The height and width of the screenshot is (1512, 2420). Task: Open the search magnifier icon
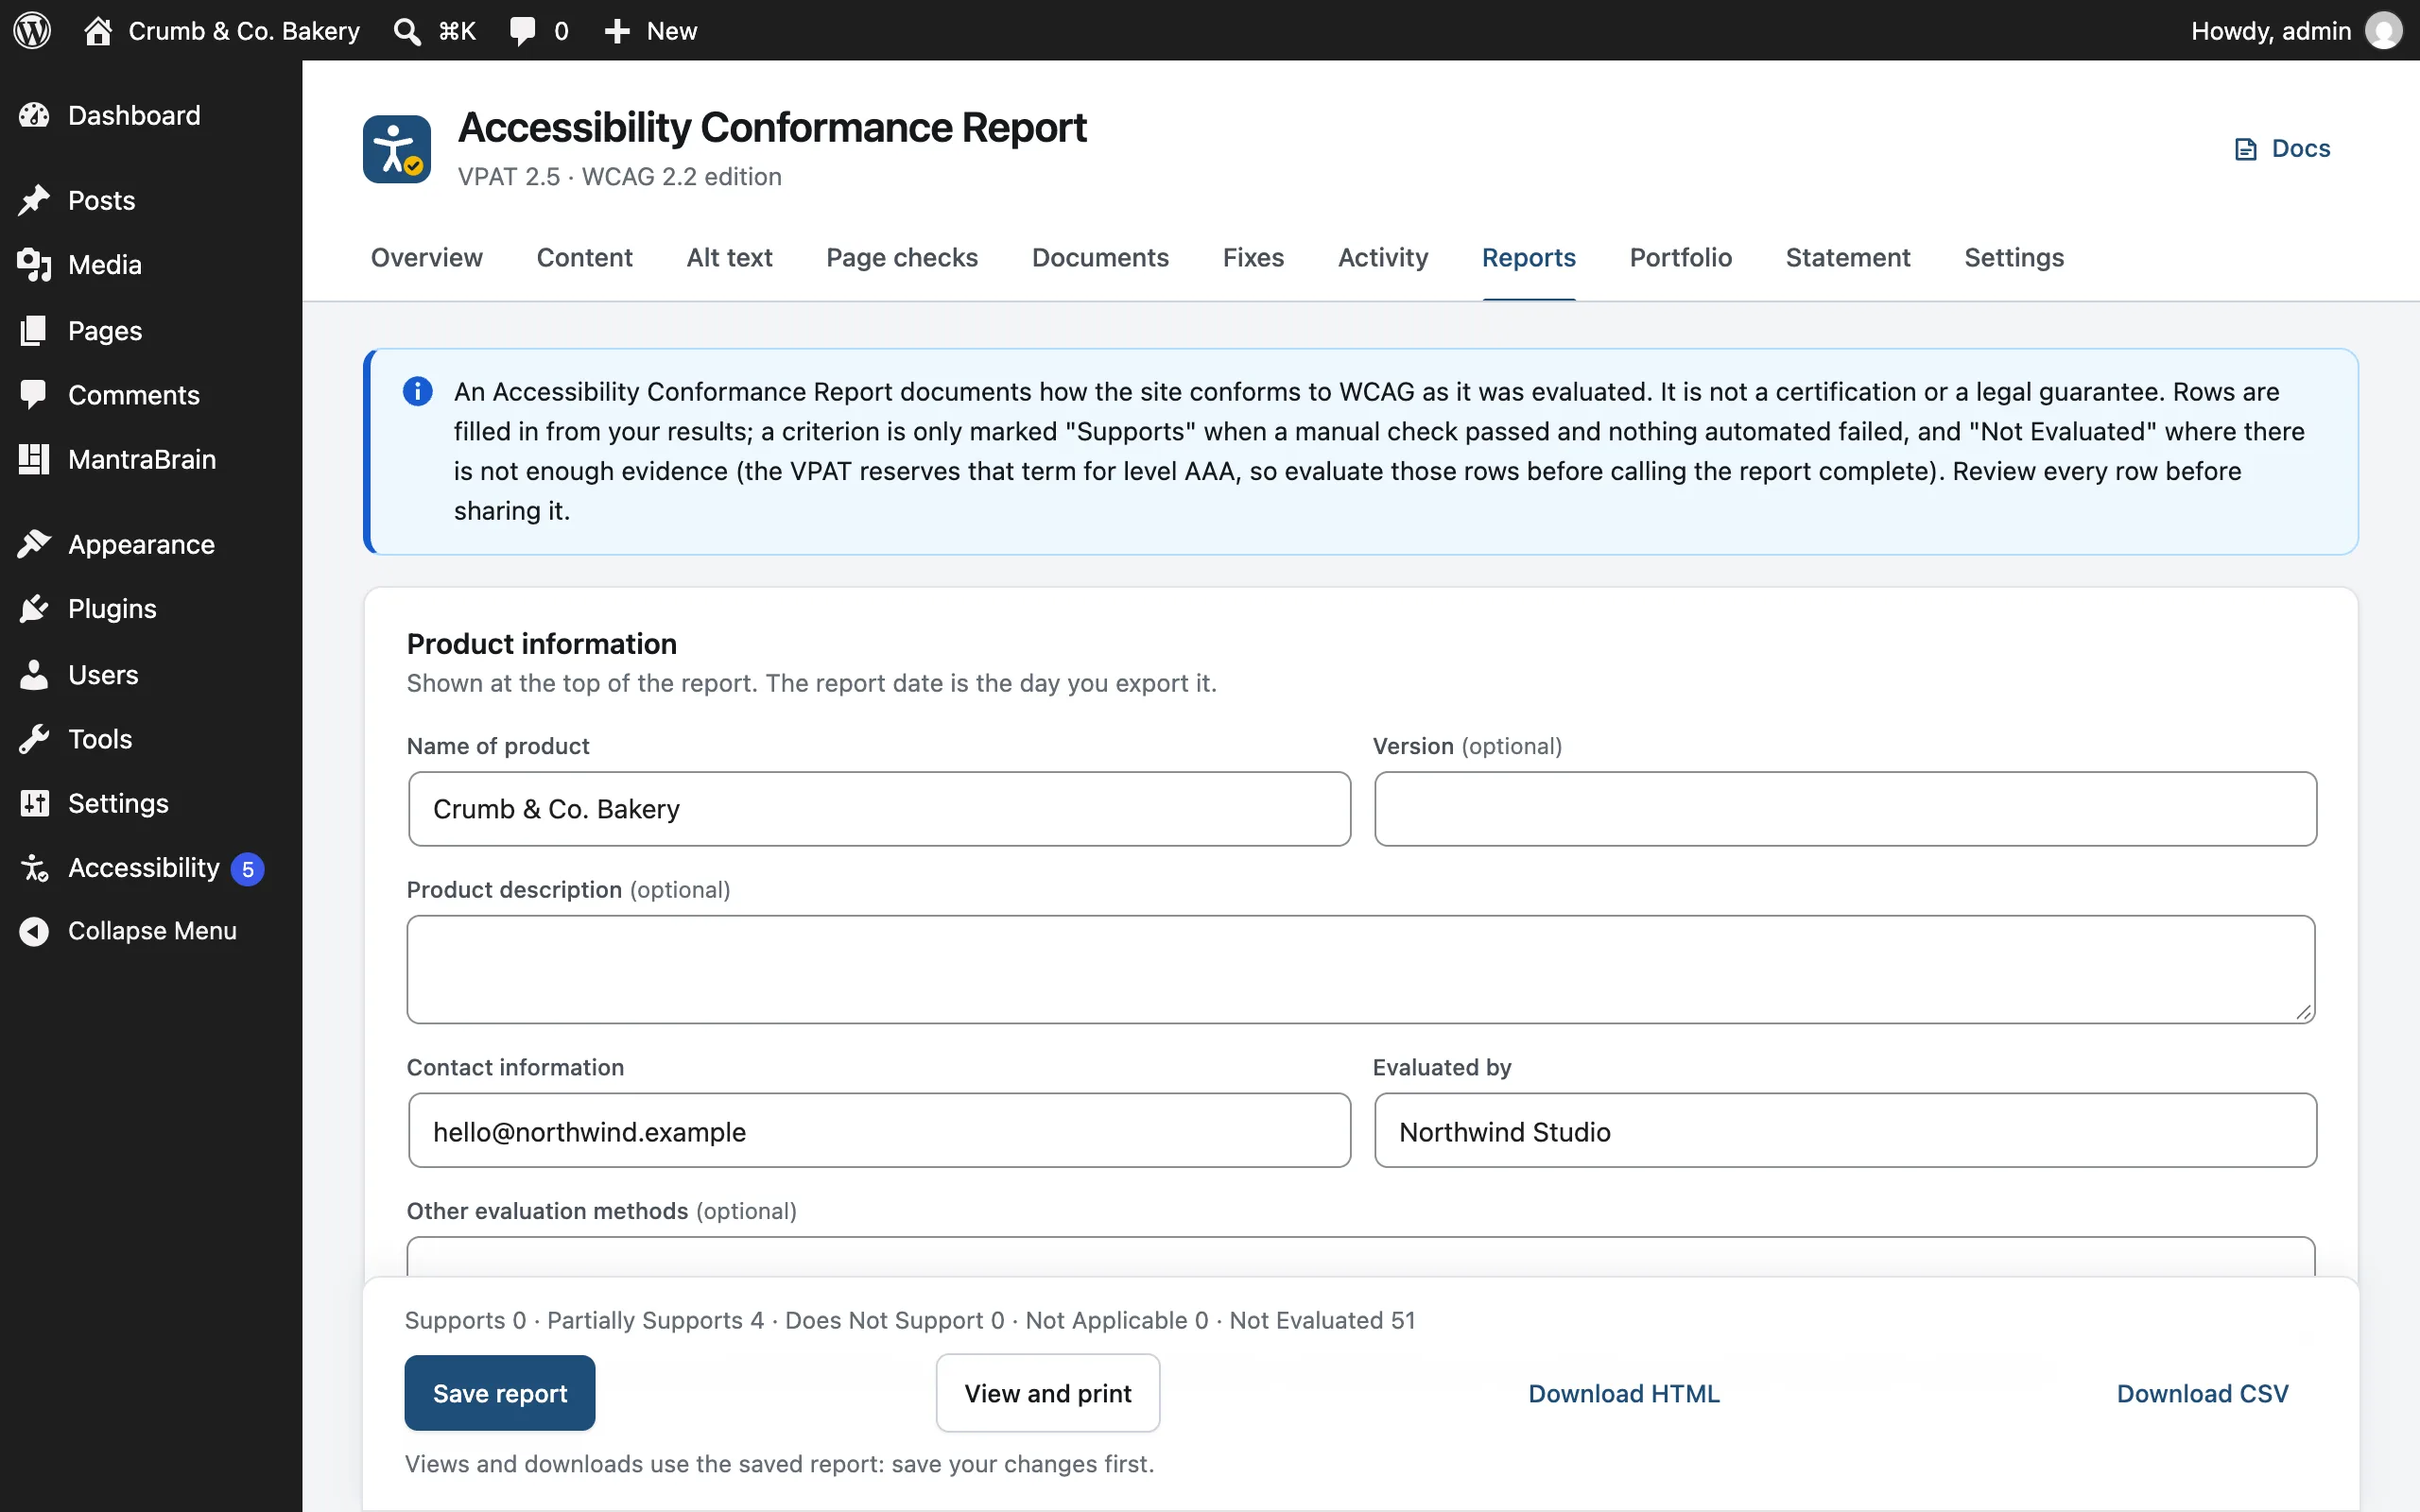406,31
